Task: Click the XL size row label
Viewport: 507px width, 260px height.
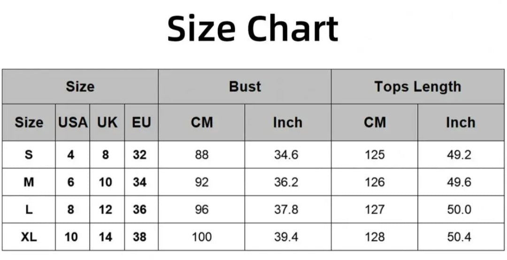Action: tap(29, 237)
